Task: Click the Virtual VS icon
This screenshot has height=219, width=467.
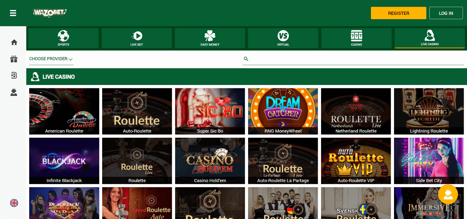Action: [283, 36]
